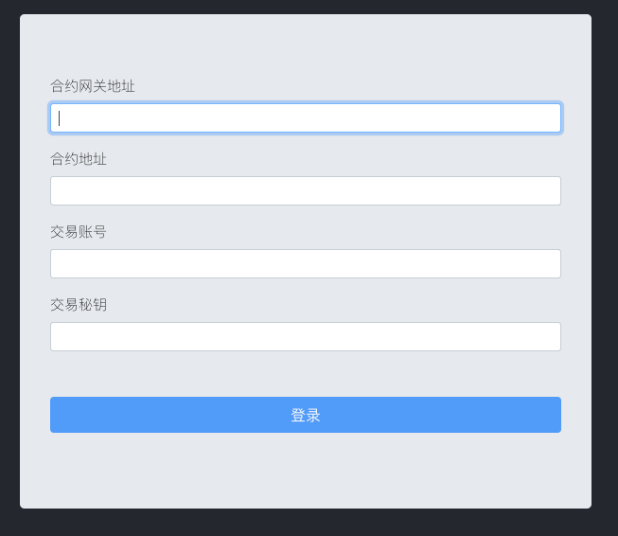
Task: Activate the 交易秘钥 input box
Action: (x=306, y=336)
